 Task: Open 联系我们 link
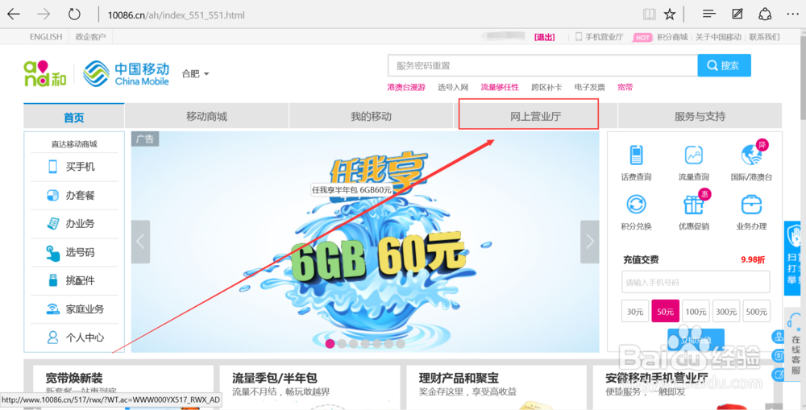[764, 37]
